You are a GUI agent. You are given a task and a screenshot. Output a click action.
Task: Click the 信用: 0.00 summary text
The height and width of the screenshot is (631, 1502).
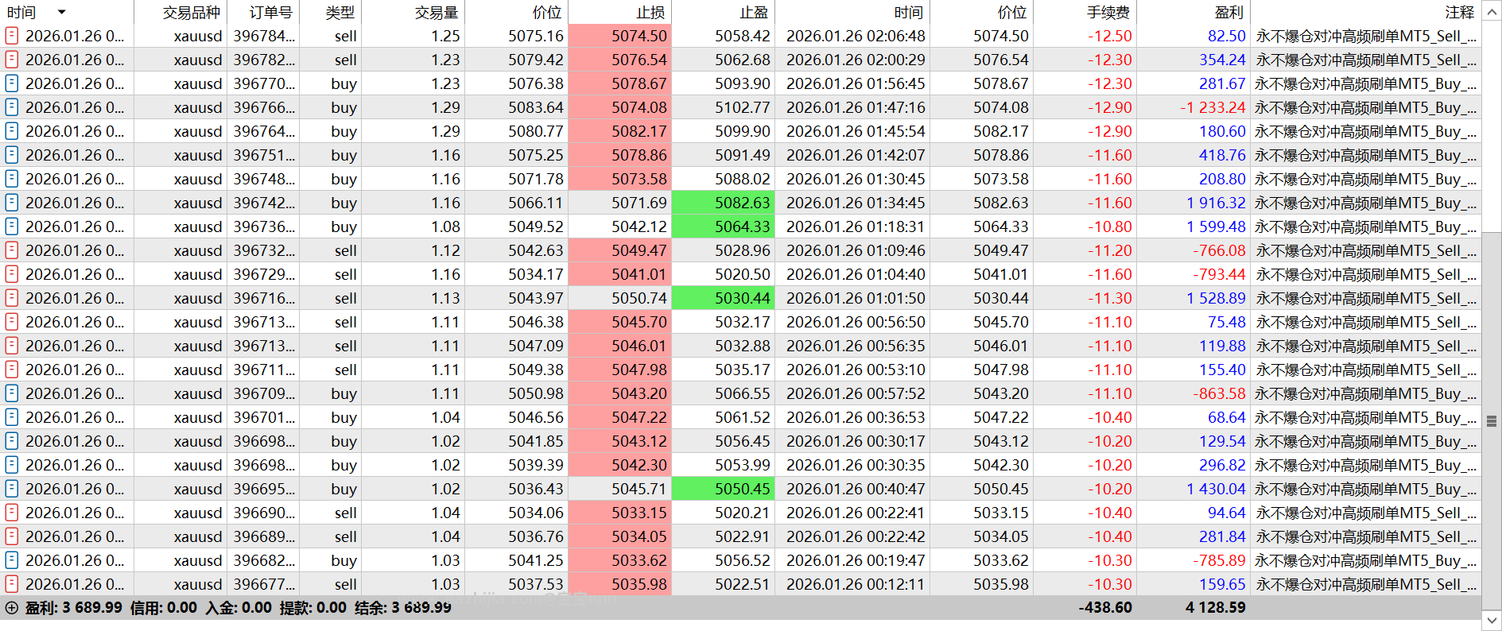(x=163, y=608)
